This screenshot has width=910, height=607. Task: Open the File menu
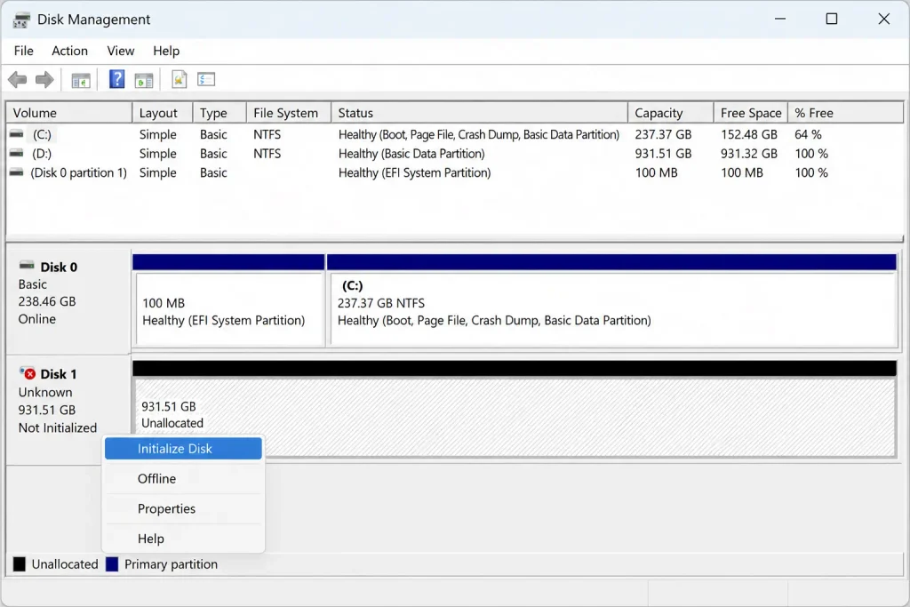(24, 51)
